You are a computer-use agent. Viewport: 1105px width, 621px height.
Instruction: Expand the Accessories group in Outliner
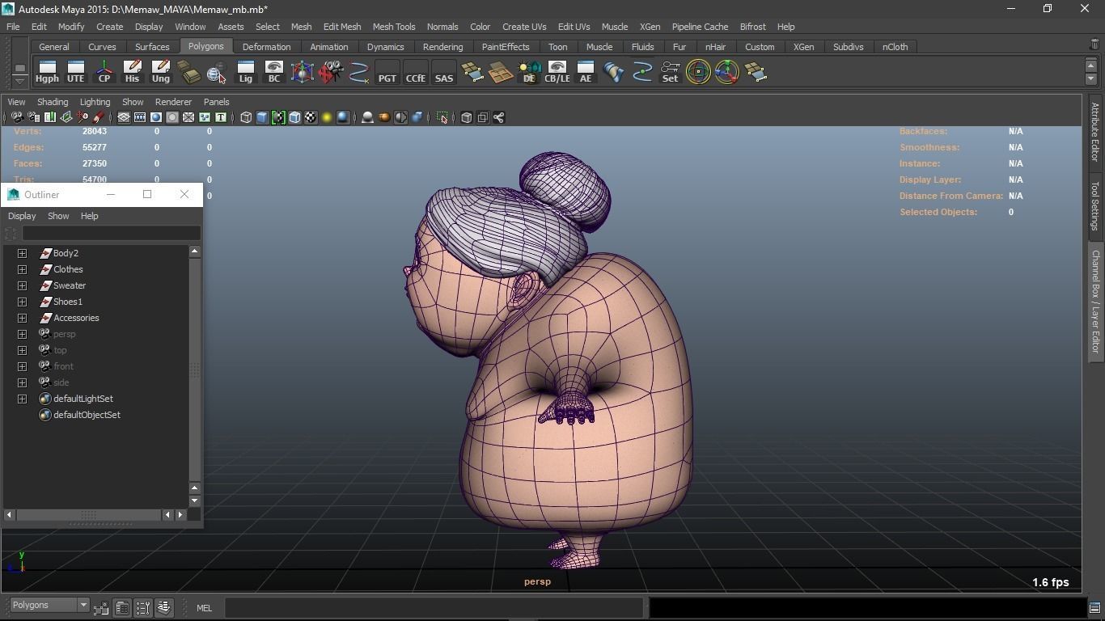(23, 318)
